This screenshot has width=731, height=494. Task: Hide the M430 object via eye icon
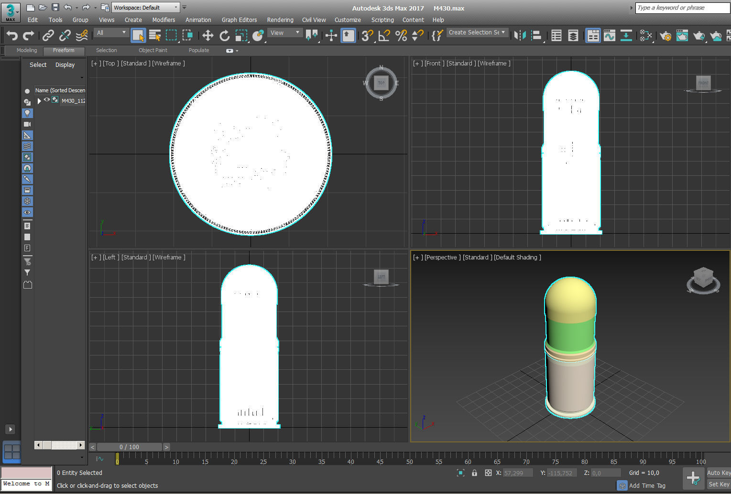click(x=47, y=100)
